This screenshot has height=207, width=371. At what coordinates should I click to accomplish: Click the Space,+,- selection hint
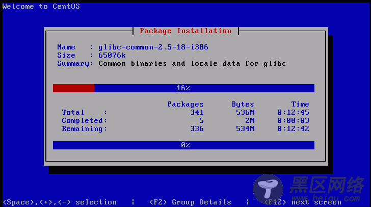coord(60,202)
